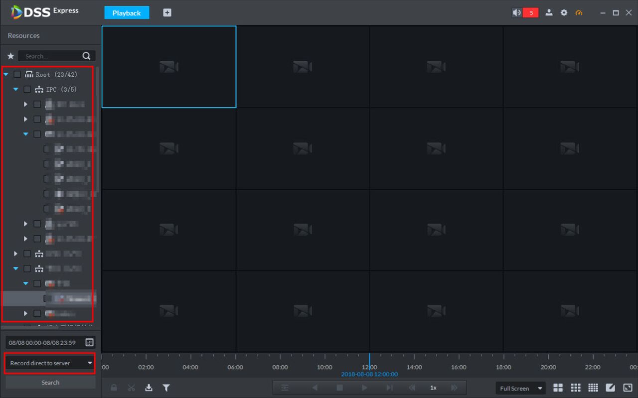This screenshot has height=398, width=638.
Task: Click the alarm speaker icon showing 5
Action: (525, 13)
